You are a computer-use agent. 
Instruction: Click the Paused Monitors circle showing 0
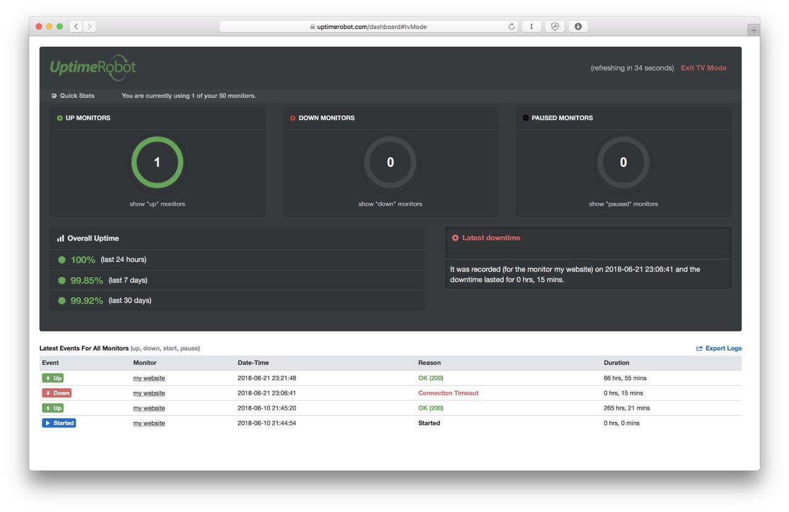(x=623, y=163)
